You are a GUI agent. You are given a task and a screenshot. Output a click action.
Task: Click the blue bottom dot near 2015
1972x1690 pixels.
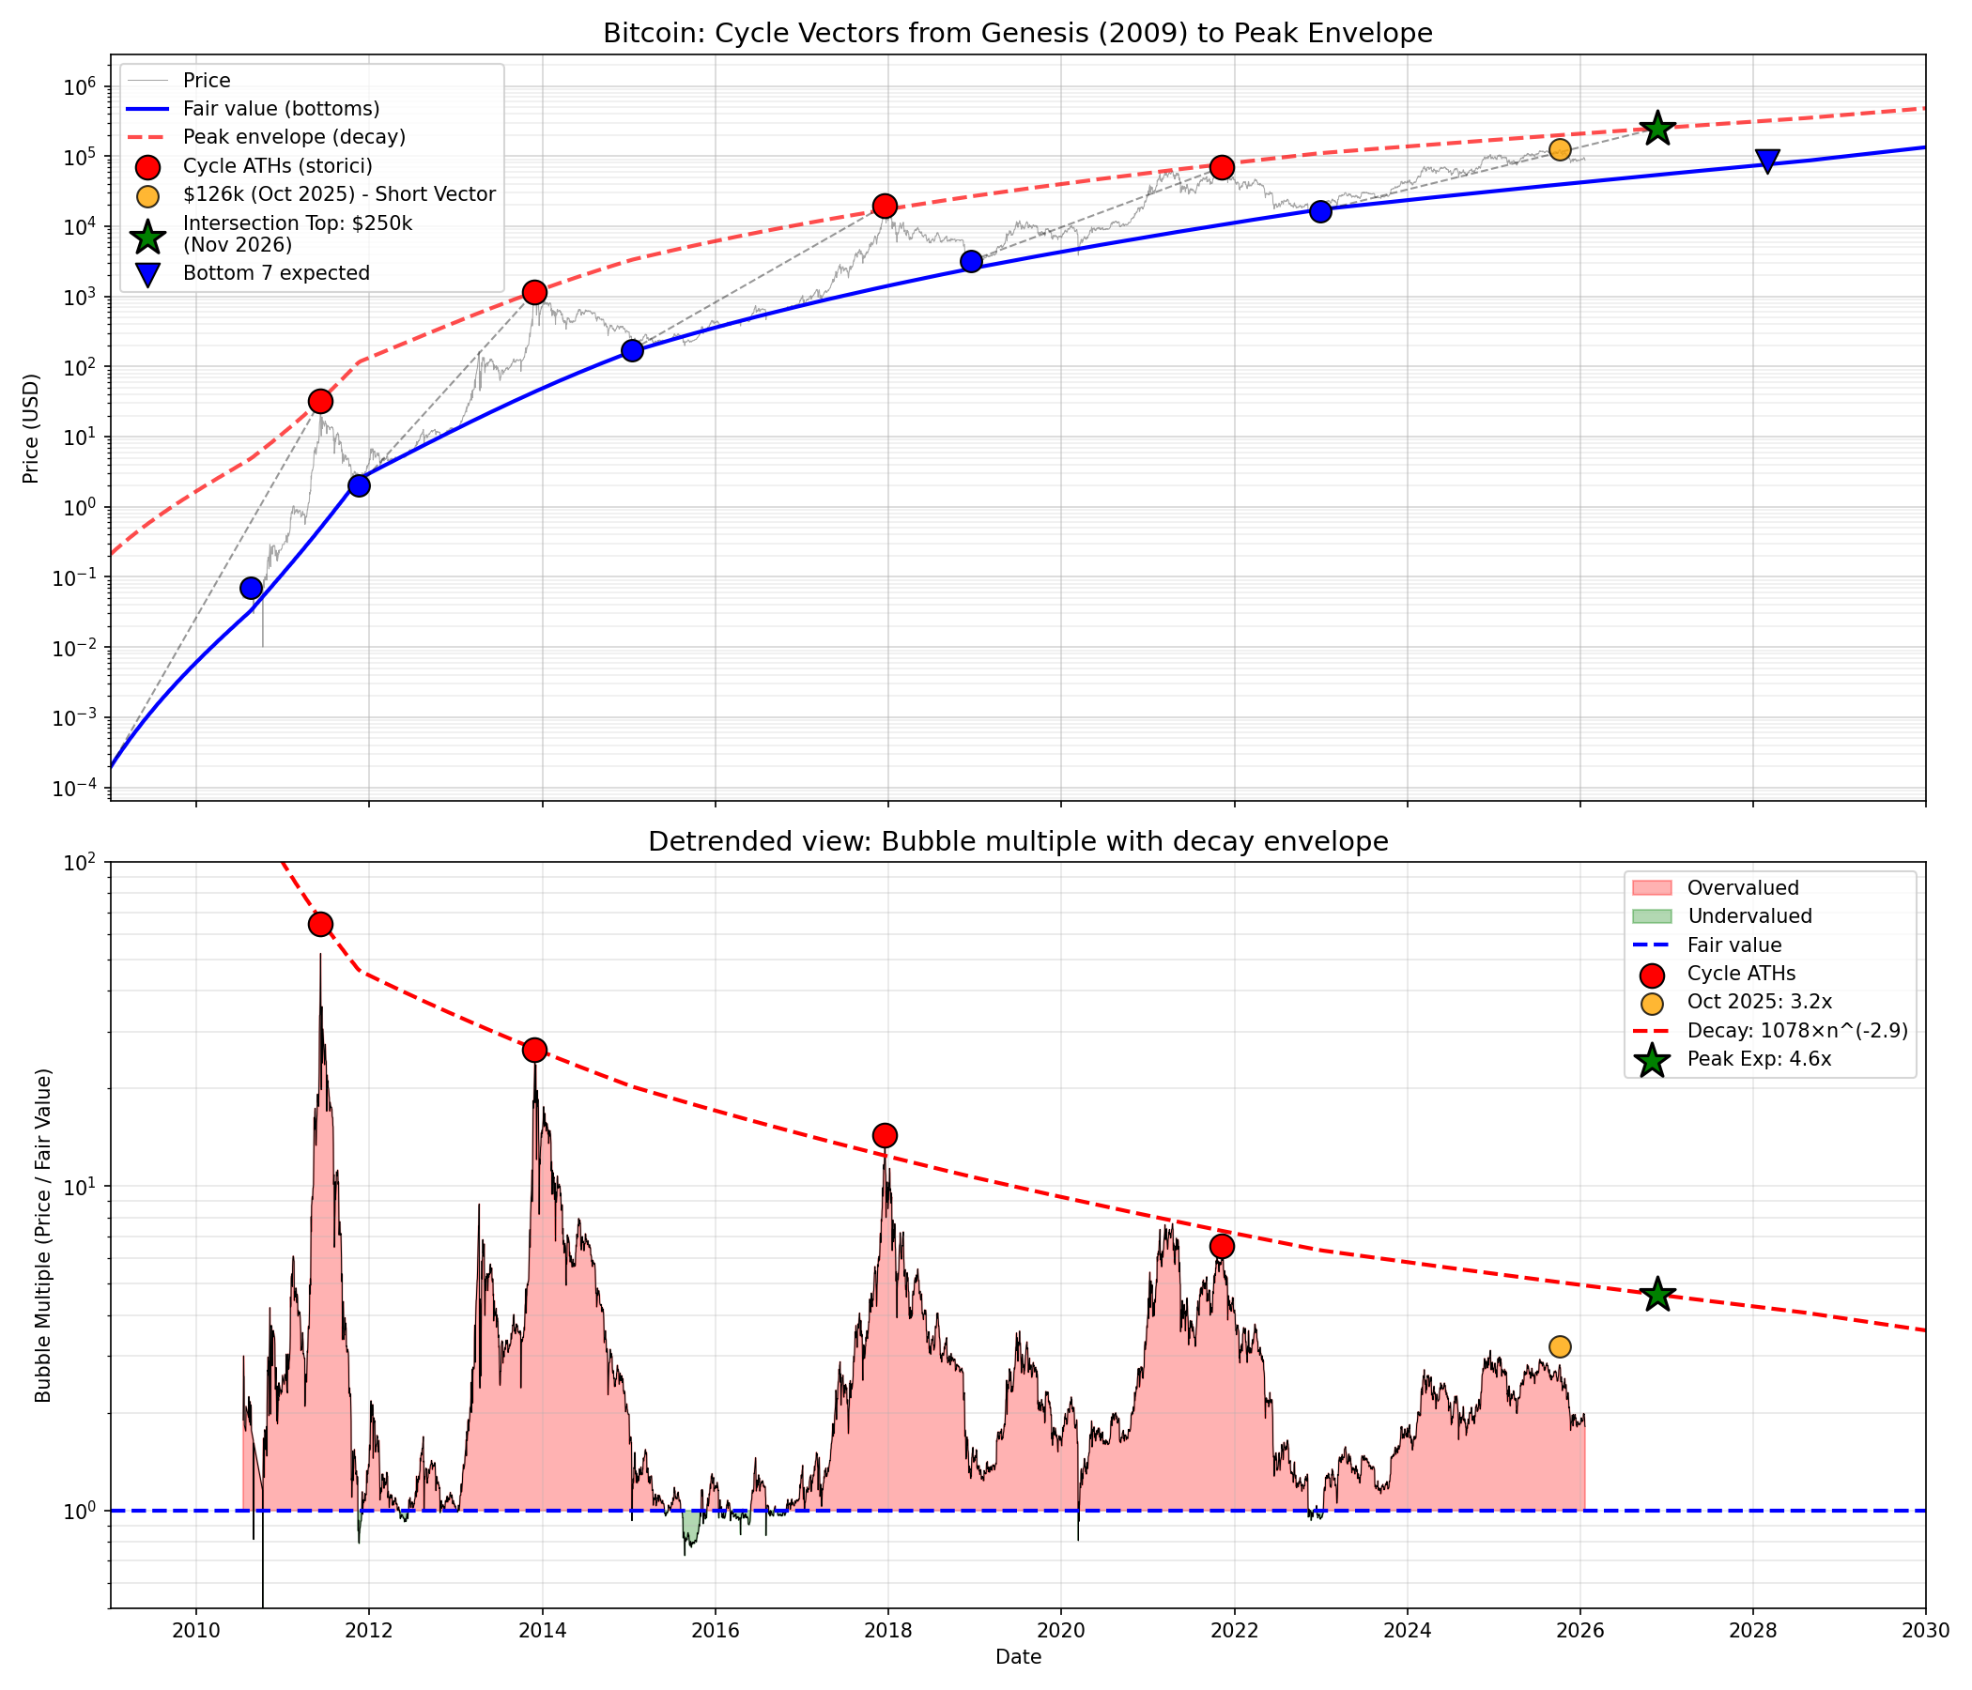632,350
